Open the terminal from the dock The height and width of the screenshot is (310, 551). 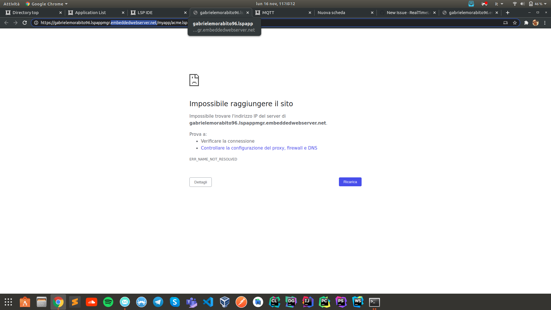tap(374, 302)
